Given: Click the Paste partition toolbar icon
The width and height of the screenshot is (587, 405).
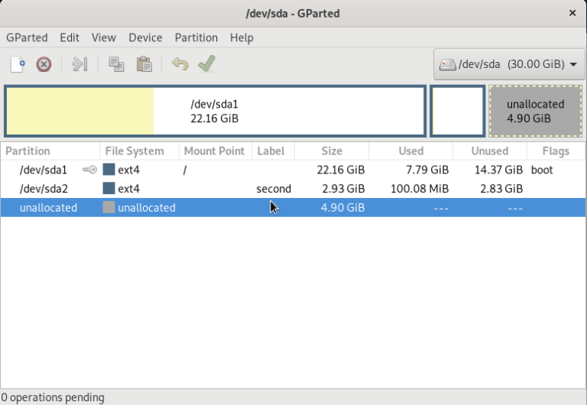Looking at the screenshot, I should 143,65.
